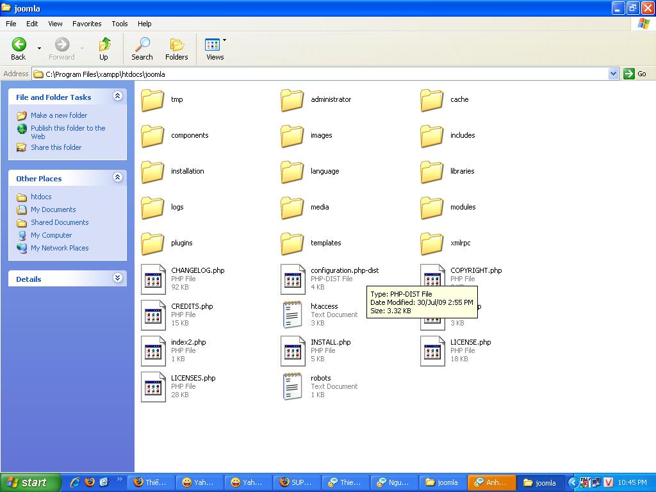Open the address bar dropdown list
This screenshot has height=492, width=656.
tap(613, 74)
